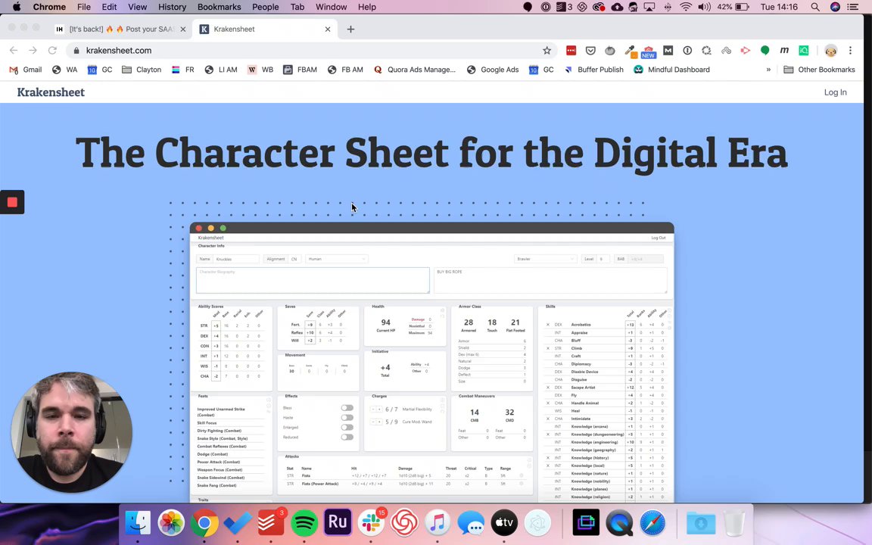The height and width of the screenshot is (545, 872).
Task: Open the Pocket extension icon
Action: tap(590, 51)
